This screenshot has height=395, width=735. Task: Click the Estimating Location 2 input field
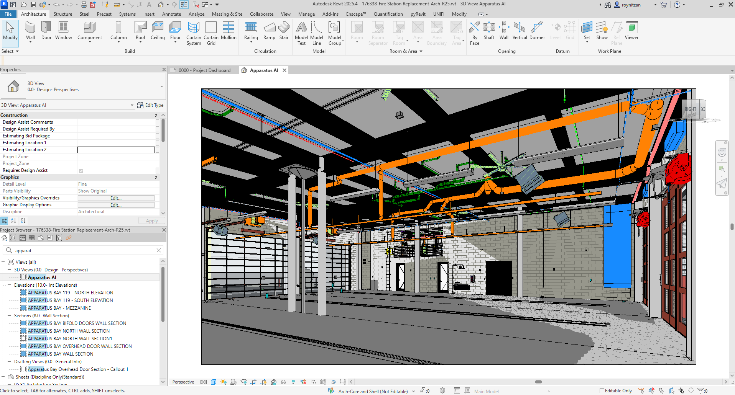tap(116, 150)
